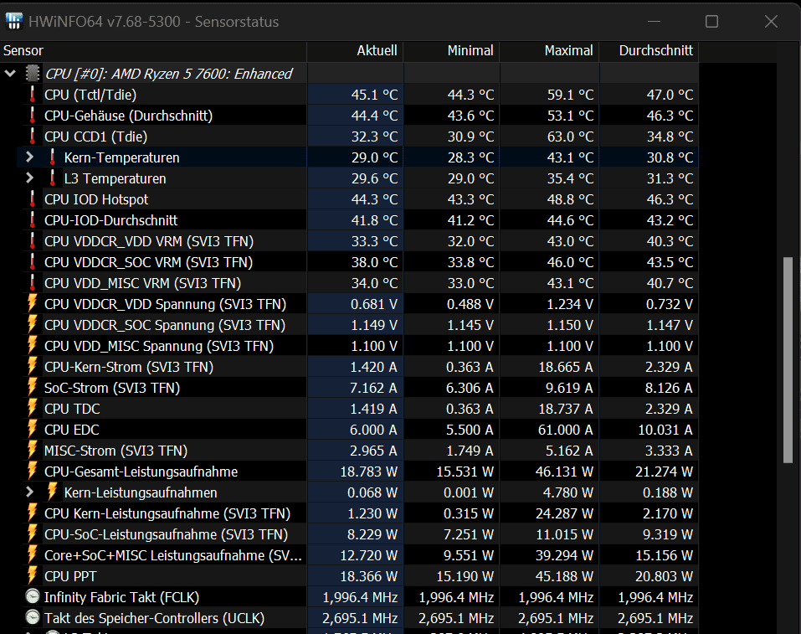Click the thermometer icon for CPU-IOD-Durchschnitt

(33, 220)
